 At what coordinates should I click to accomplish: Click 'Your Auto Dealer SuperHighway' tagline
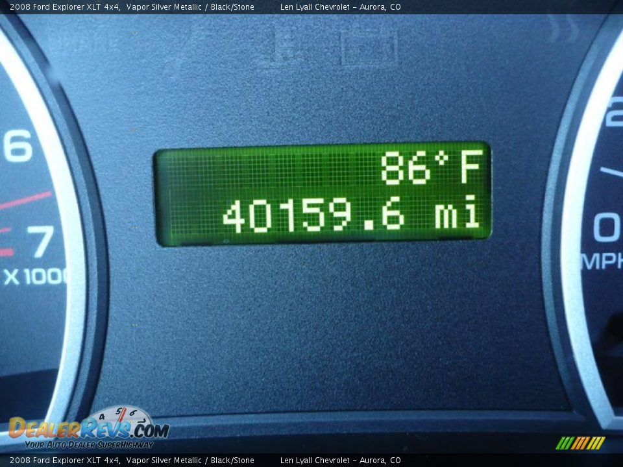tap(89, 444)
